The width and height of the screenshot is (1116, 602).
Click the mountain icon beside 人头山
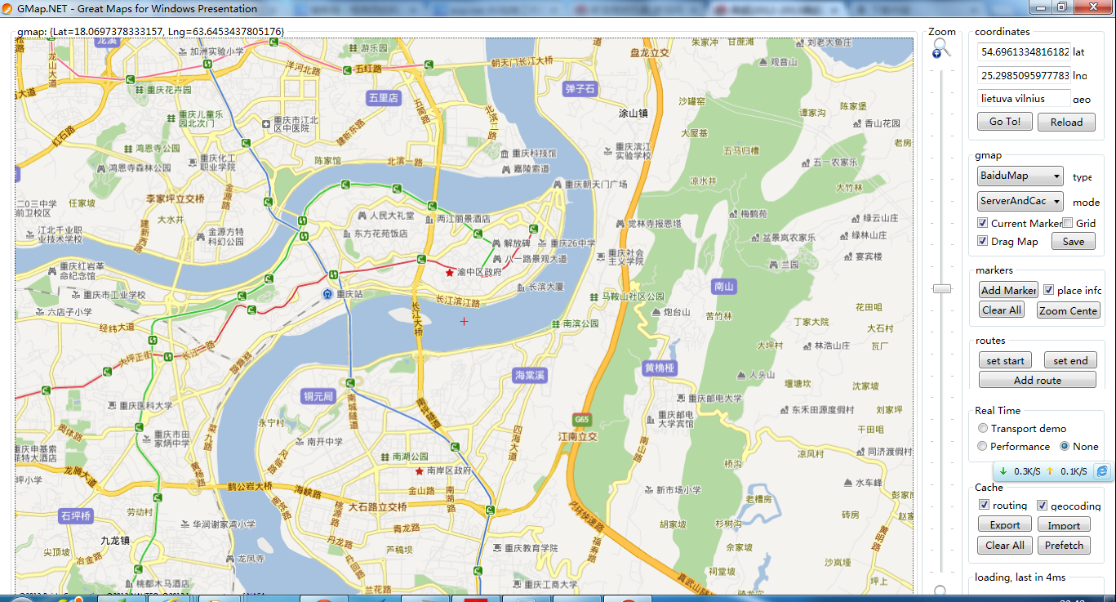coord(740,375)
